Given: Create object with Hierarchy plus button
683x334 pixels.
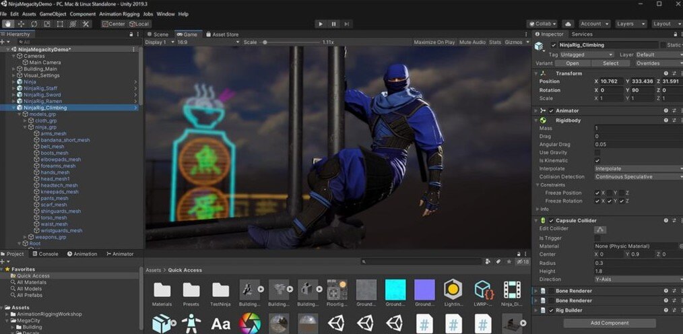Looking at the screenshot, I should (3, 42).
